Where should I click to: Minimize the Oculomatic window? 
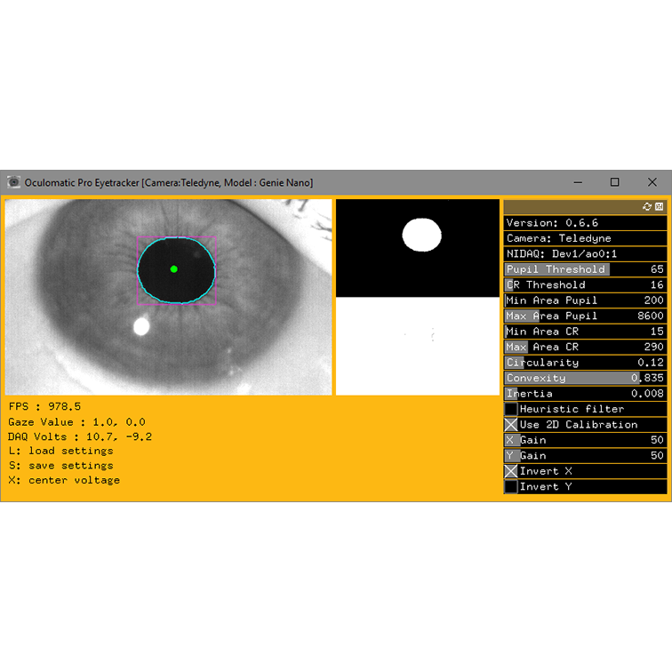click(x=578, y=182)
